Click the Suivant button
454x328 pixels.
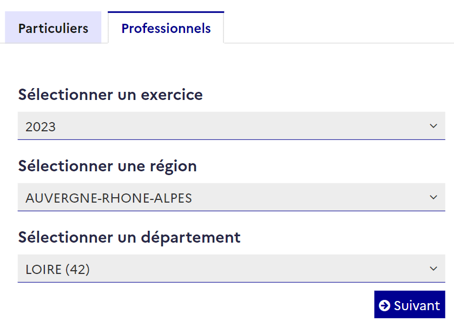pos(410,305)
